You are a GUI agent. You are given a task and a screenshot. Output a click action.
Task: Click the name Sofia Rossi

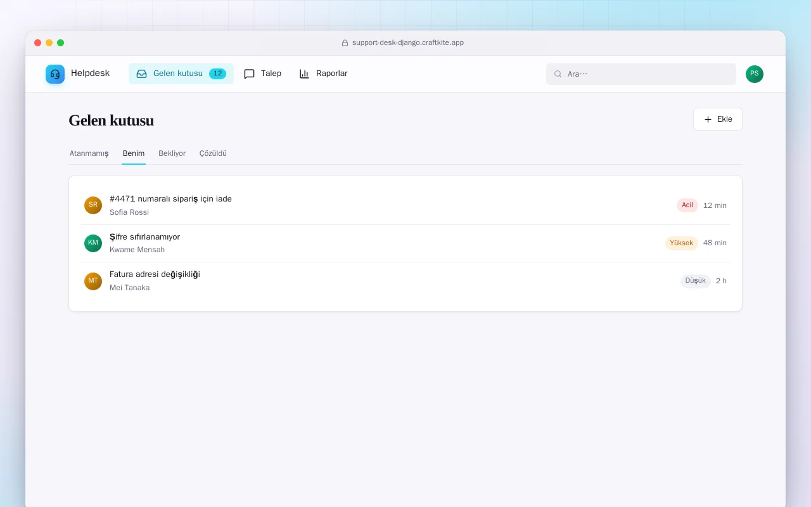(x=129, y=212)
